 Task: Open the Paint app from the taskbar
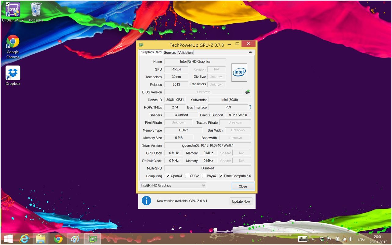coord(75,239)
